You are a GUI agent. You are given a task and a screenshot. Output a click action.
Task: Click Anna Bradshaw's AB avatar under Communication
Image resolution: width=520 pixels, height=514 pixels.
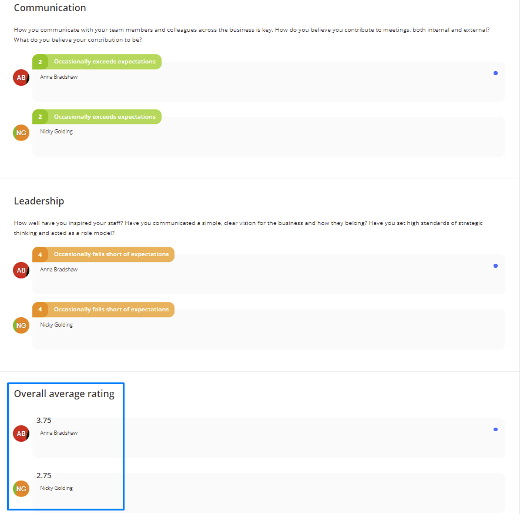[x=21, y=78]
